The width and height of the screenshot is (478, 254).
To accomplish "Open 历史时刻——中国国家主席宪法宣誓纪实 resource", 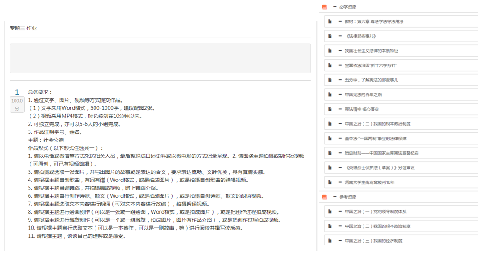I will tap(382, 153).
